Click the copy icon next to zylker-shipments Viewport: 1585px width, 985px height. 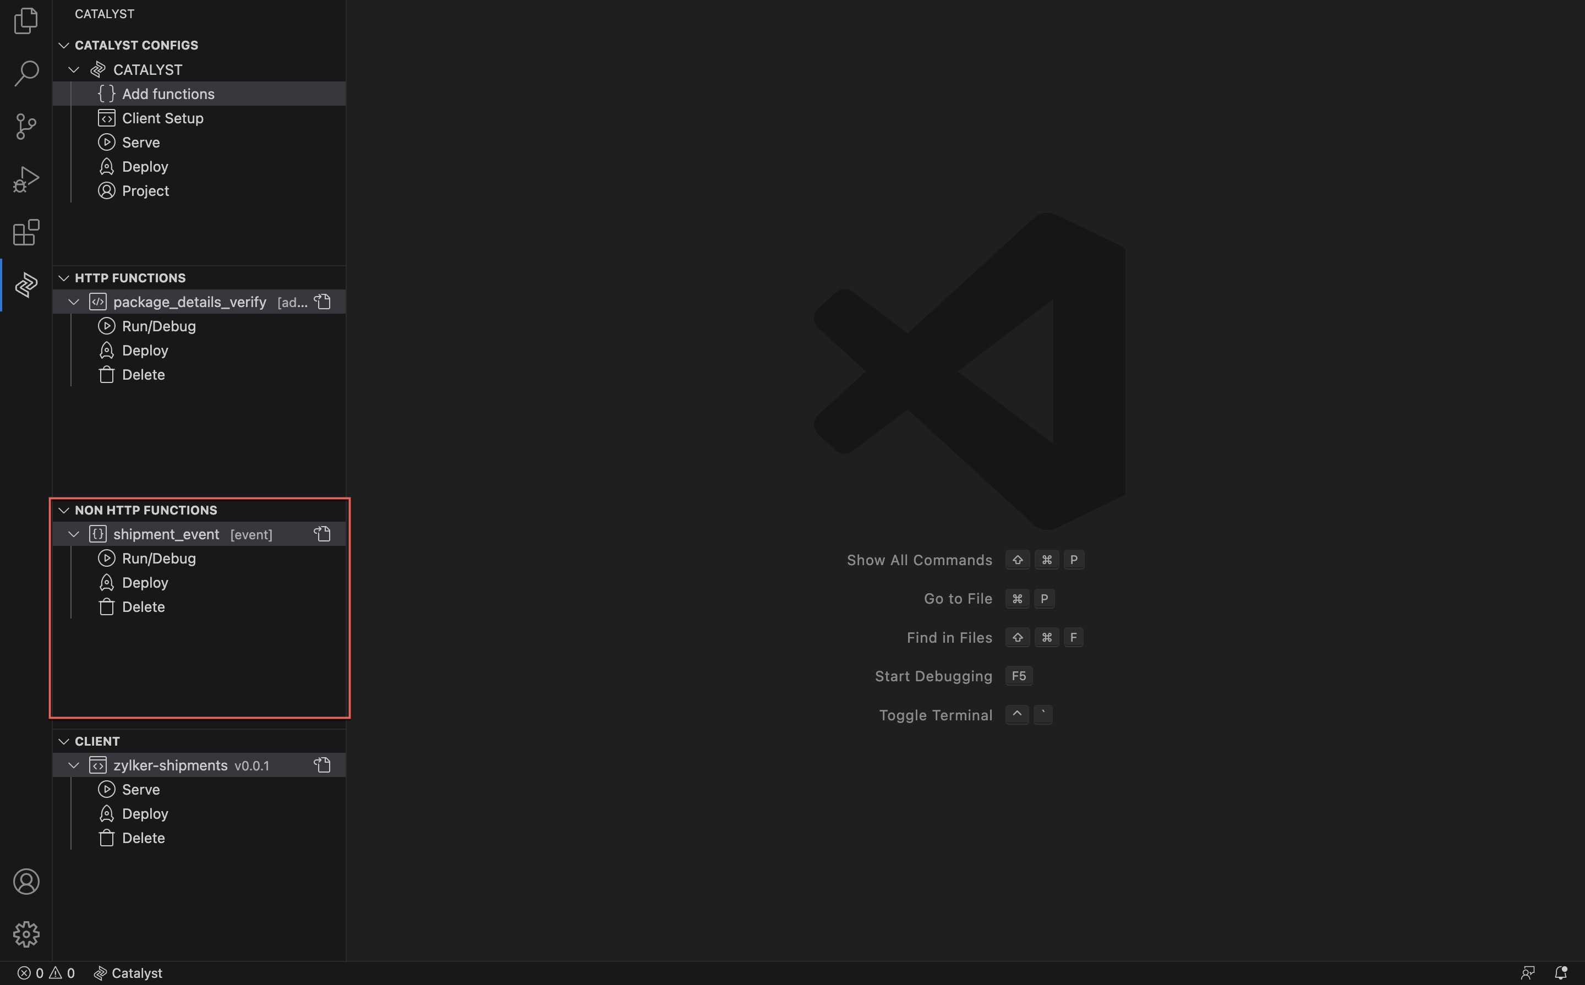(322, 765)
